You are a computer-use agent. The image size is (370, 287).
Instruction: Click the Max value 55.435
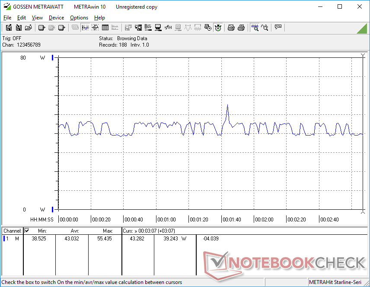coord(105,239)
